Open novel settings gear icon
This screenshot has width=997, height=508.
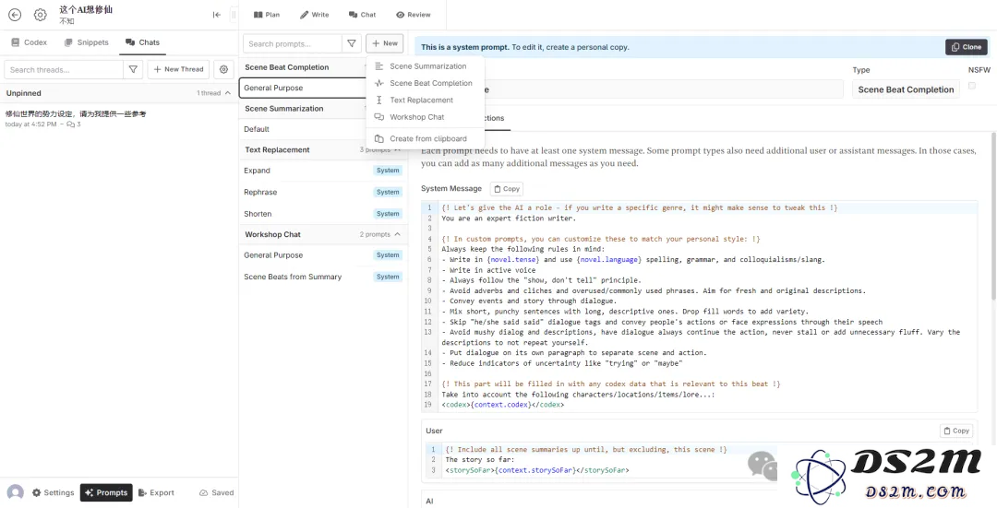[x=40, y=15]
